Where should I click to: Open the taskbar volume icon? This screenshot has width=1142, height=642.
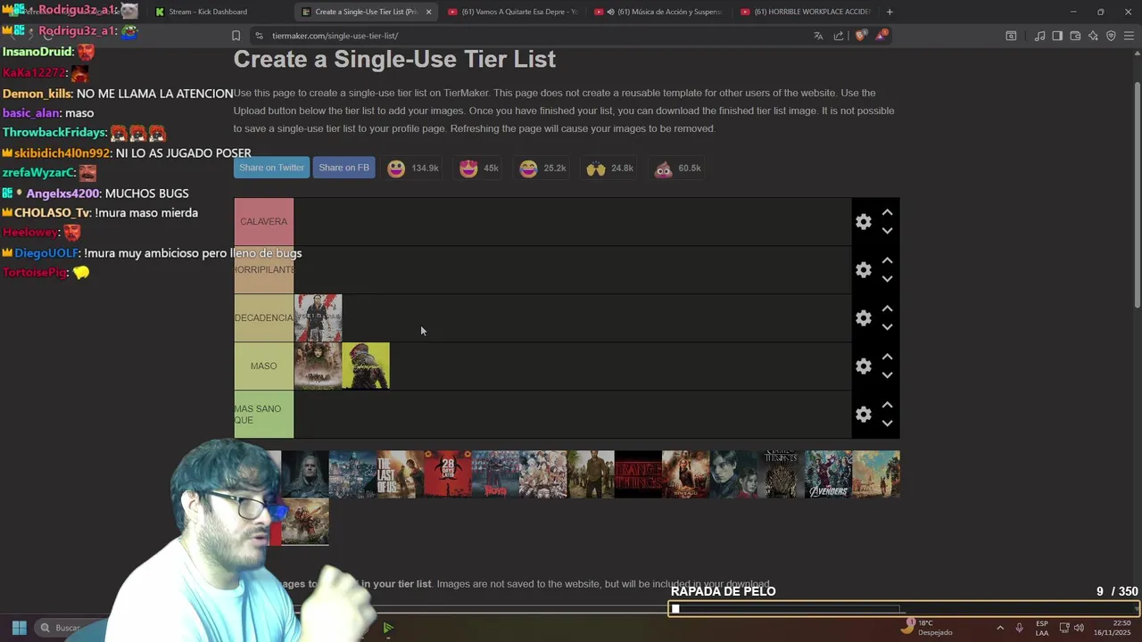click(1079, 628)
